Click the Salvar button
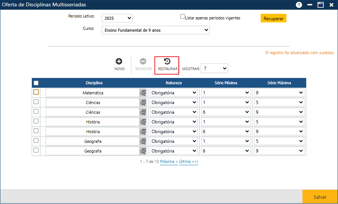The image size is (338, 204). pyautogui.click(x=320, y=197)
